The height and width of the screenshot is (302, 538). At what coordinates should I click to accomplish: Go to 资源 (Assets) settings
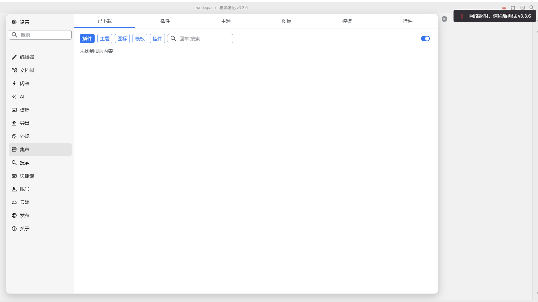[x=25, y=110]
